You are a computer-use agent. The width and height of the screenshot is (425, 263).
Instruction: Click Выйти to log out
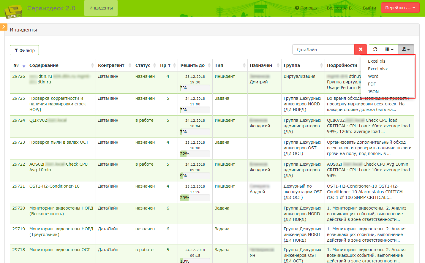tap(369, 8)
